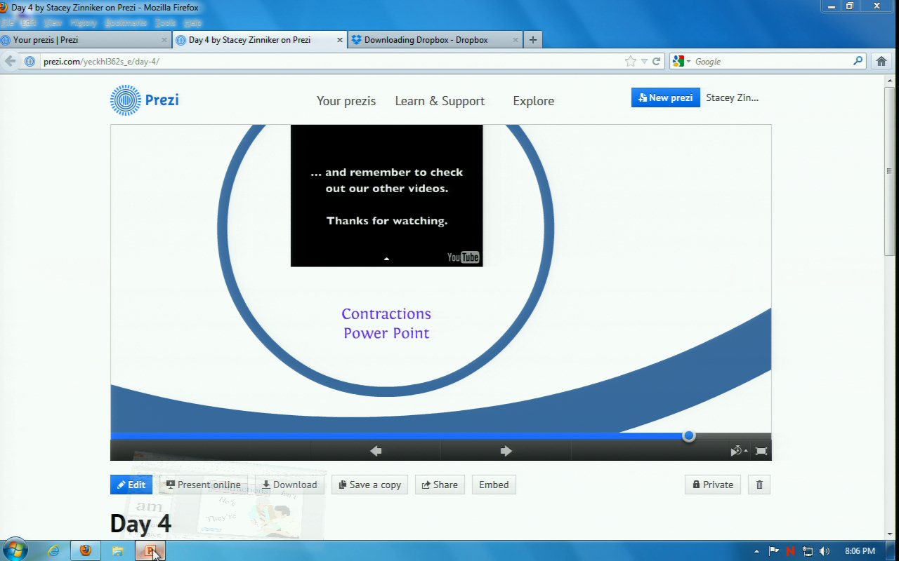Bookmark this page with star icon
The image size is (899, 561).
point(631,61)
